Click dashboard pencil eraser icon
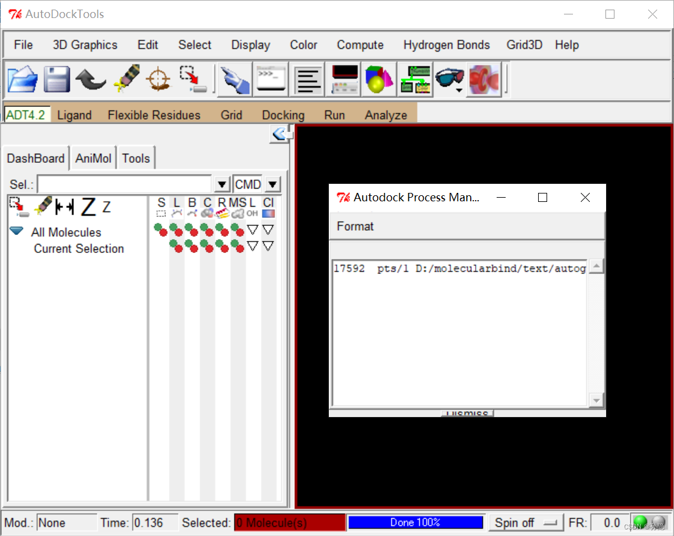The image size is (674, 536). (43, 207)
